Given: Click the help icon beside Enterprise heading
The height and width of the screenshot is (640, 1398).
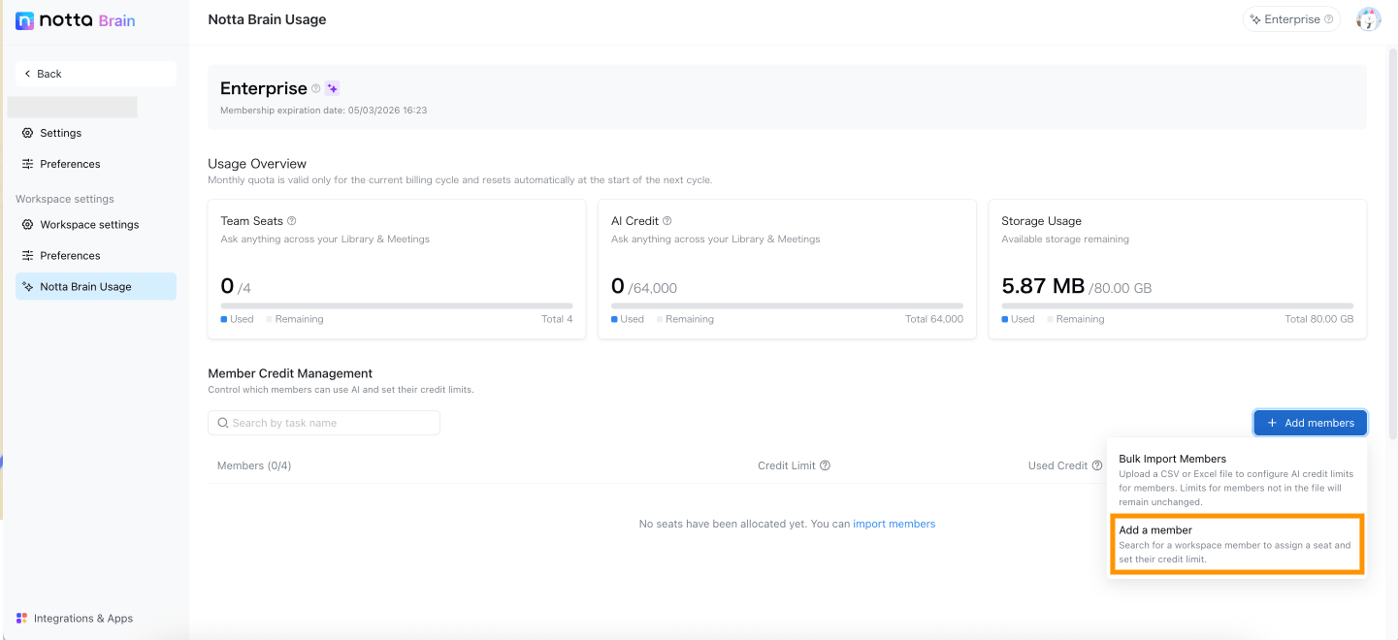Looking at the screenshot, I should pos(315,88).
